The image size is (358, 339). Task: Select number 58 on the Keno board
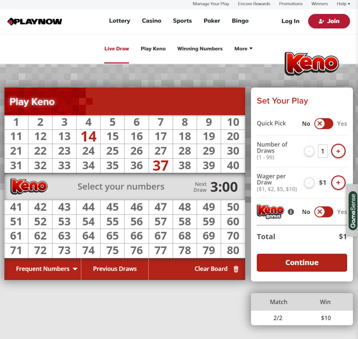(185, 222)
